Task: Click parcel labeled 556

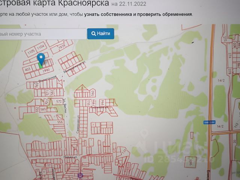Action: 60,122
